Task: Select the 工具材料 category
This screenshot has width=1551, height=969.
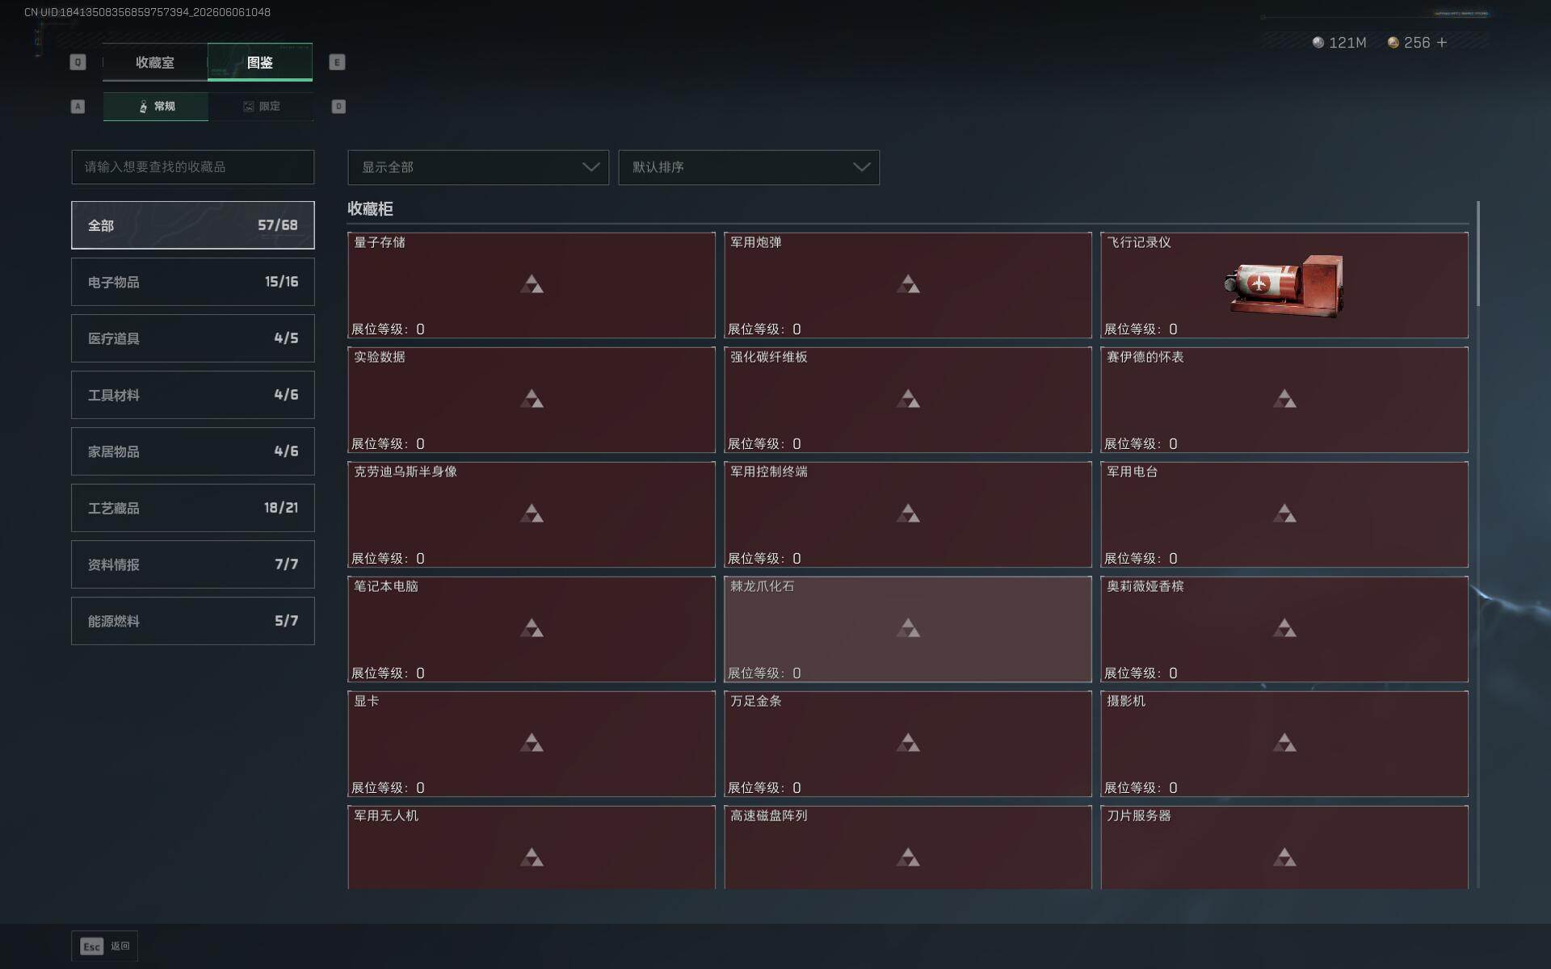Action: tap(192, 395)
